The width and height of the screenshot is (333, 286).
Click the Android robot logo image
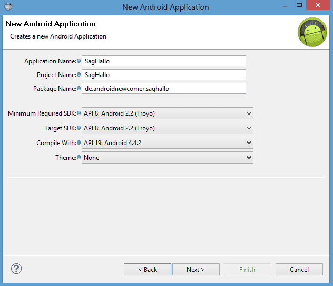click(312, 32)
